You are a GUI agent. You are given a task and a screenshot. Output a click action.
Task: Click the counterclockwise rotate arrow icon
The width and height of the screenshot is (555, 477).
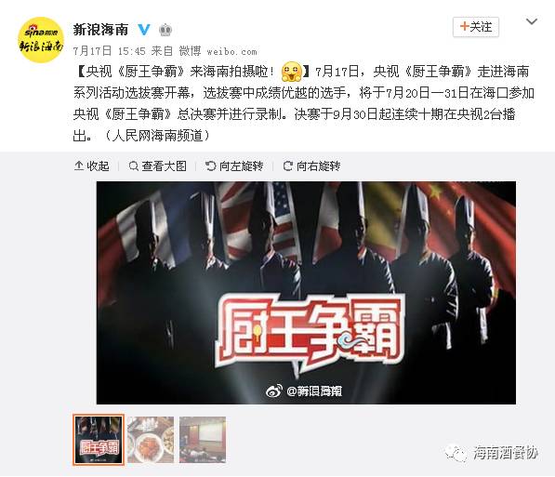[211, 166]
